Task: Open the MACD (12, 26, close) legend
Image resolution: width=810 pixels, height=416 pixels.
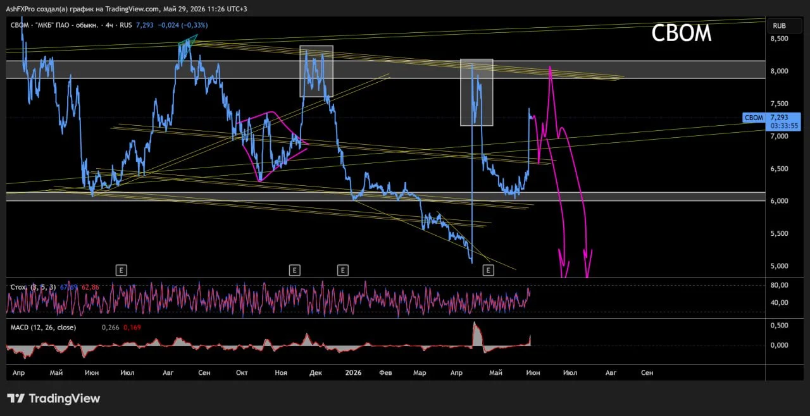Action: pos(43,327)
